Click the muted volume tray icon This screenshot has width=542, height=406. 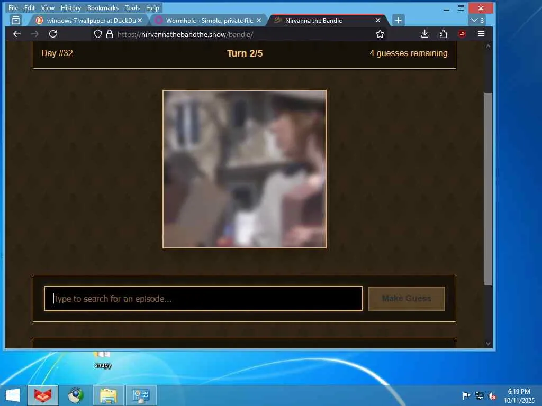(x=492, y=395)
